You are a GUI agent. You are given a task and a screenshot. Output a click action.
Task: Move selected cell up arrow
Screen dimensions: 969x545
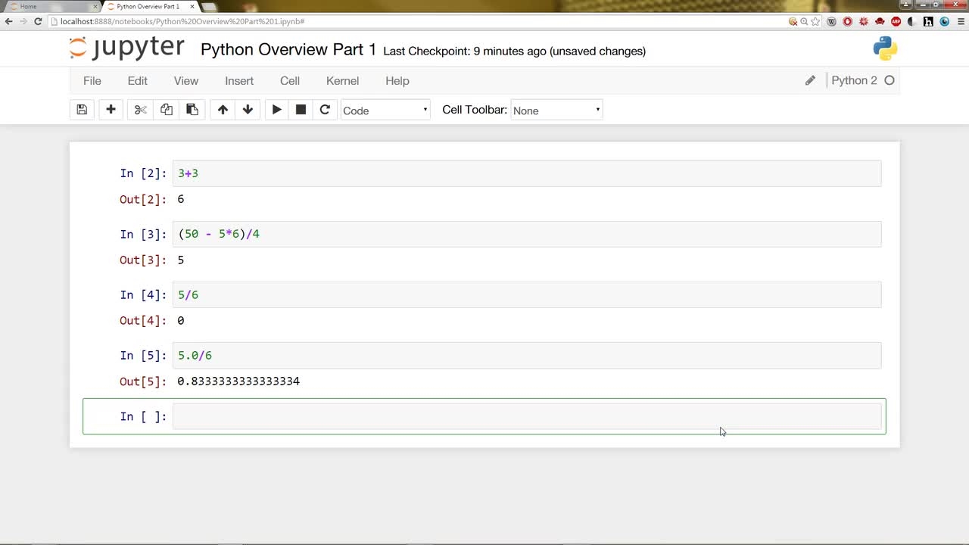tap(223, 110)
